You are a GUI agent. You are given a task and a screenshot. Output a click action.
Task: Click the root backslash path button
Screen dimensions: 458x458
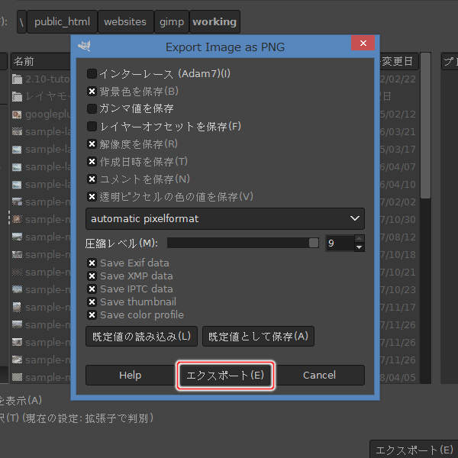tap(21, 22)
